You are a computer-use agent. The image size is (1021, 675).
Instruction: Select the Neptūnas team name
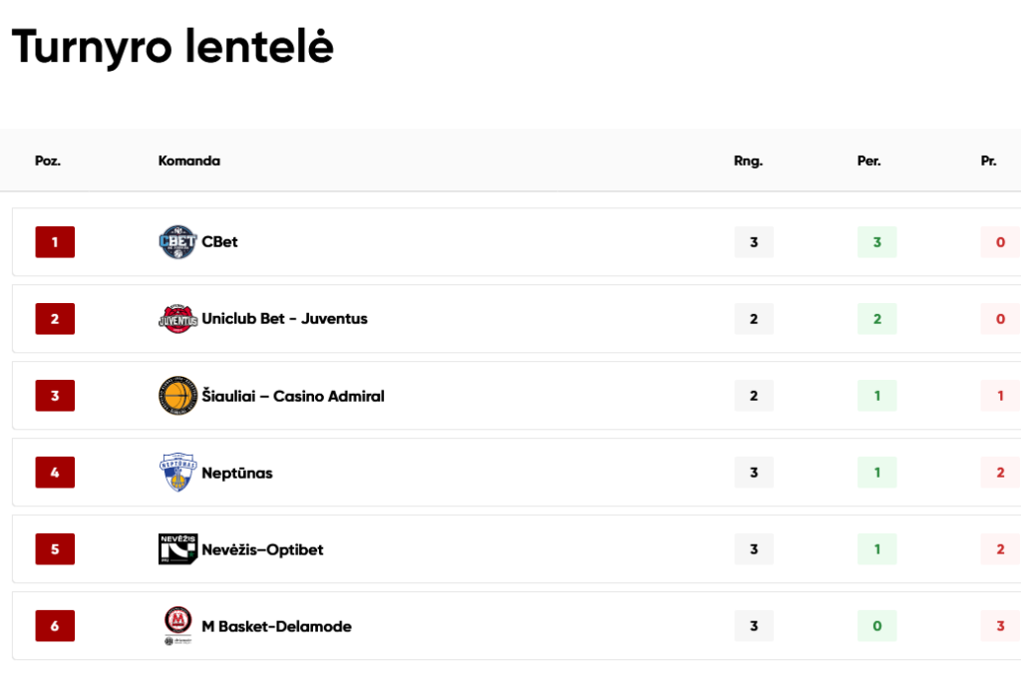point(237,473)
